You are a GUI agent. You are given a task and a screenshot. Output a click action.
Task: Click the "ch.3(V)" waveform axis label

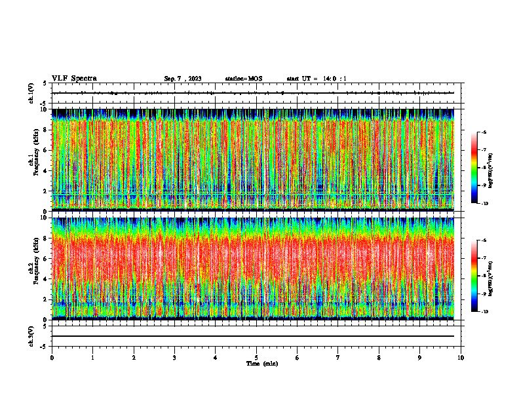(31, 336)
